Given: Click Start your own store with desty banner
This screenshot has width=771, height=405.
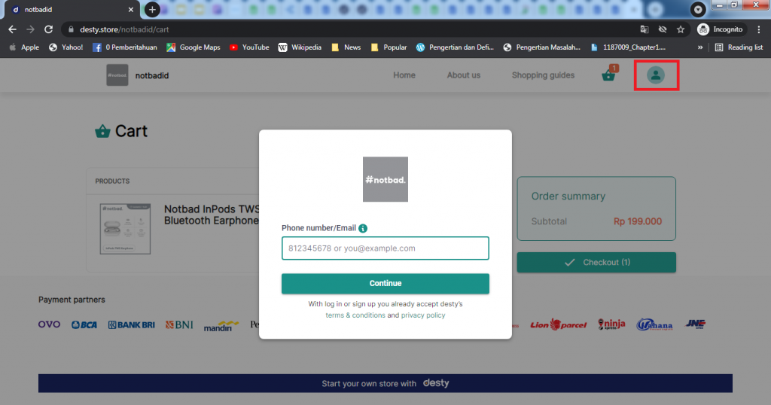Looking at the screenshot, I should (385, 383).
